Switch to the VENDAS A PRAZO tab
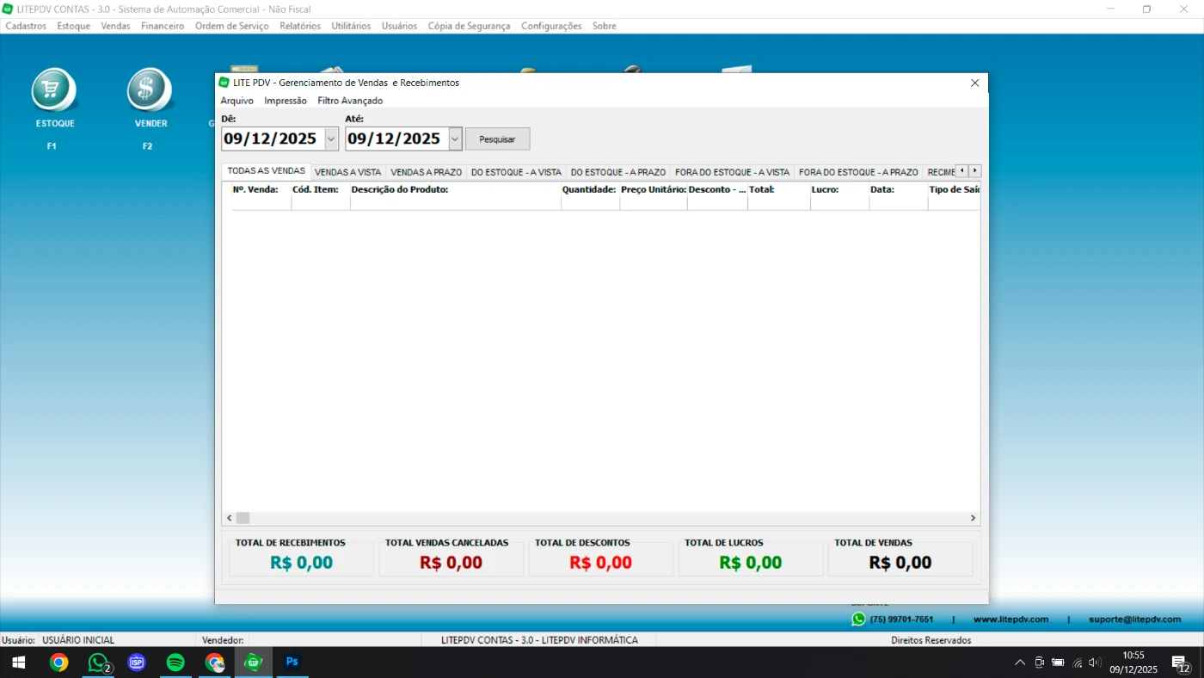Screen dimensions: 1204x678 (x=426, y=172)
